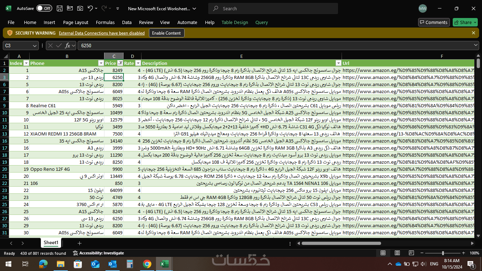The width and height of the screenshot is (482, 271).
Task: Open the Table Design ribbon tab
Action: (235, 22)
